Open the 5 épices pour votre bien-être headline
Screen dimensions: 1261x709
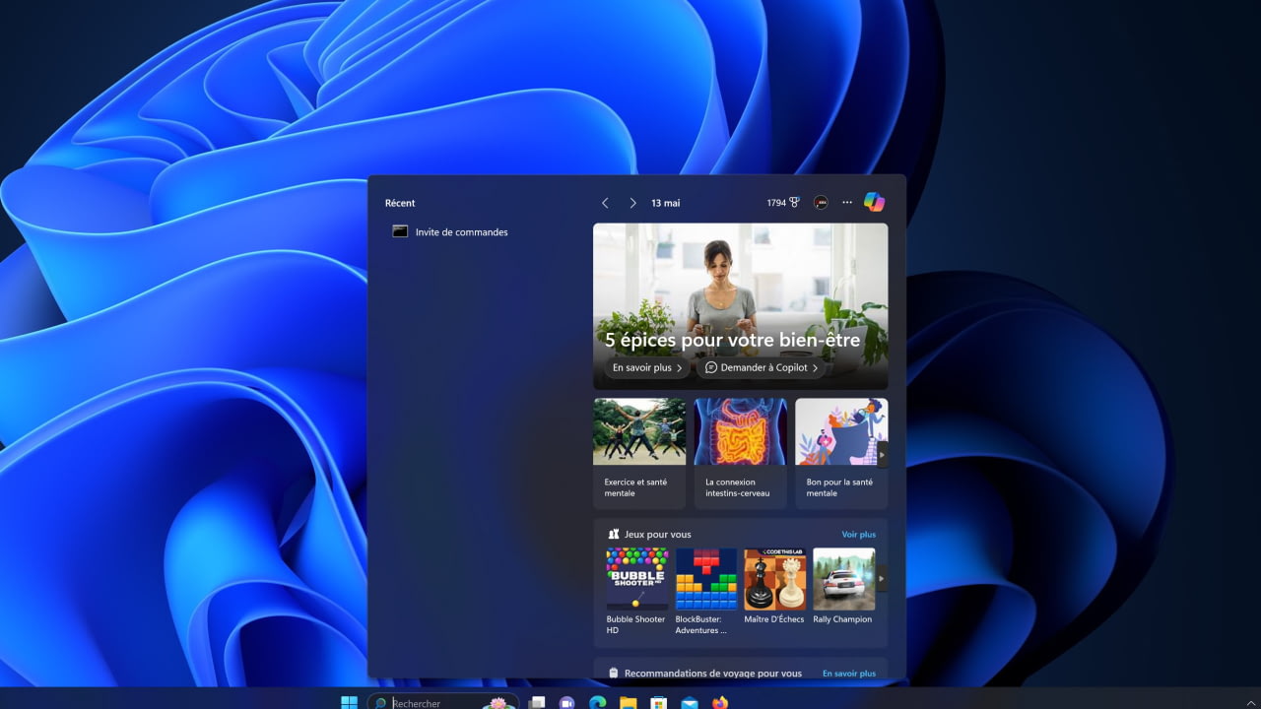[732, 340]
